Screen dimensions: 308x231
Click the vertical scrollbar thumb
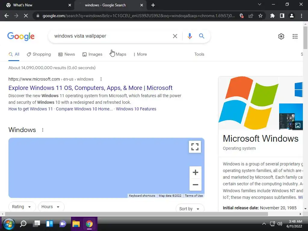click(x=305, y=38)
